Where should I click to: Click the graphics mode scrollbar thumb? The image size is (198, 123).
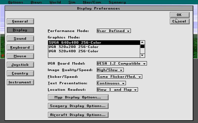coord(142,46)
